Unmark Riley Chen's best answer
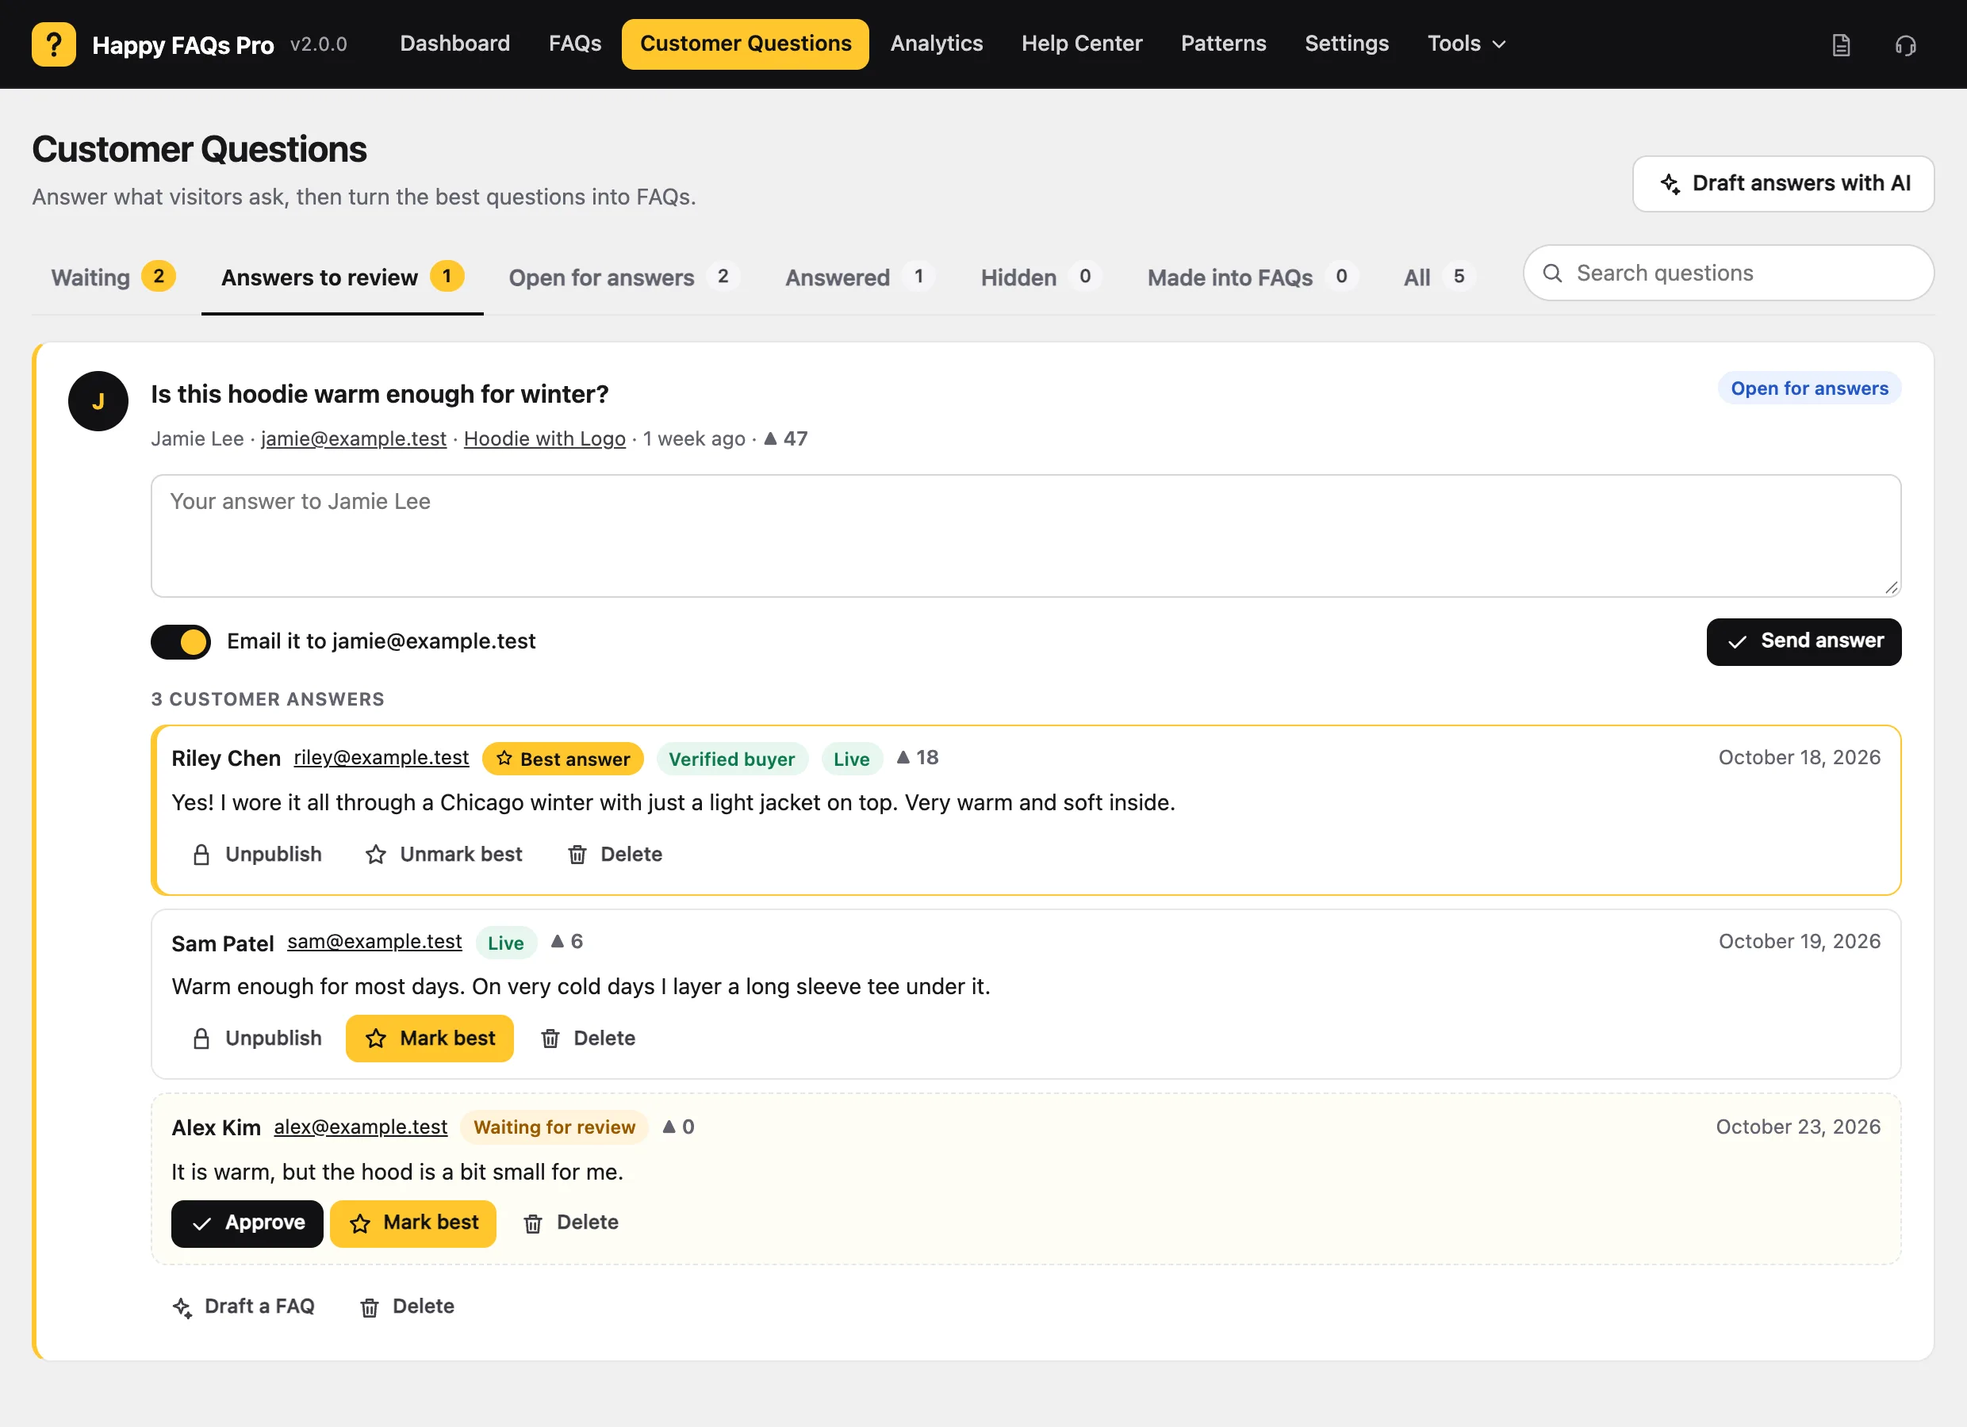The width and height of the screenshot is (1967, 1427). click(x=443, y=855)
